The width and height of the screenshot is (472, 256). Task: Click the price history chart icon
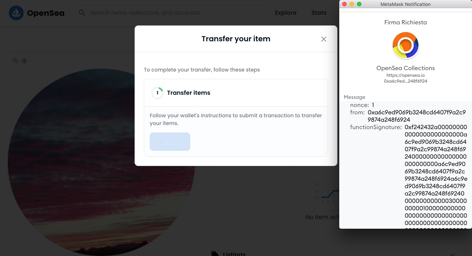tap(324, 192)
